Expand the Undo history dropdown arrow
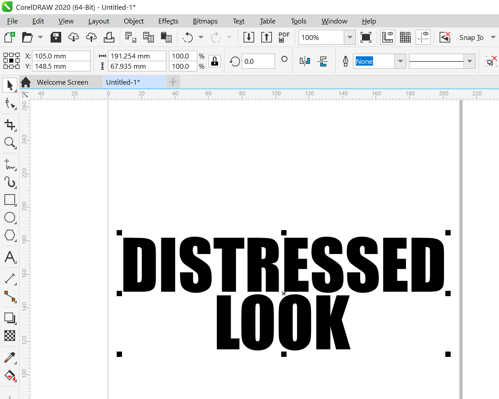This screenshot has height=399, width=499. 201,37
